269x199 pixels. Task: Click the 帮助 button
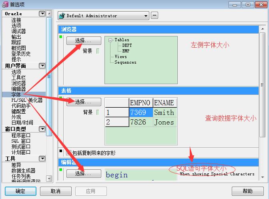click(247, 191)
